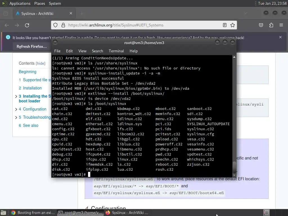Click the terminal scrollbar thumb
Viewport: 288px width, 216px height.
point(234,167)
